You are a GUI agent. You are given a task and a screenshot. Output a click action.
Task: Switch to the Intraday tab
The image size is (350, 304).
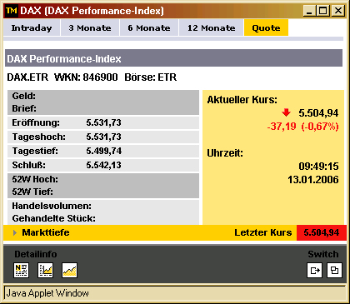click(x=32, y=27)
